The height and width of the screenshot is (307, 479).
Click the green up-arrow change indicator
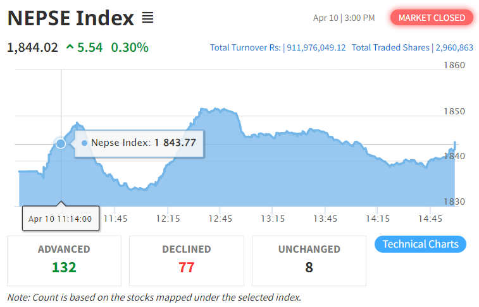coord(70,47)
